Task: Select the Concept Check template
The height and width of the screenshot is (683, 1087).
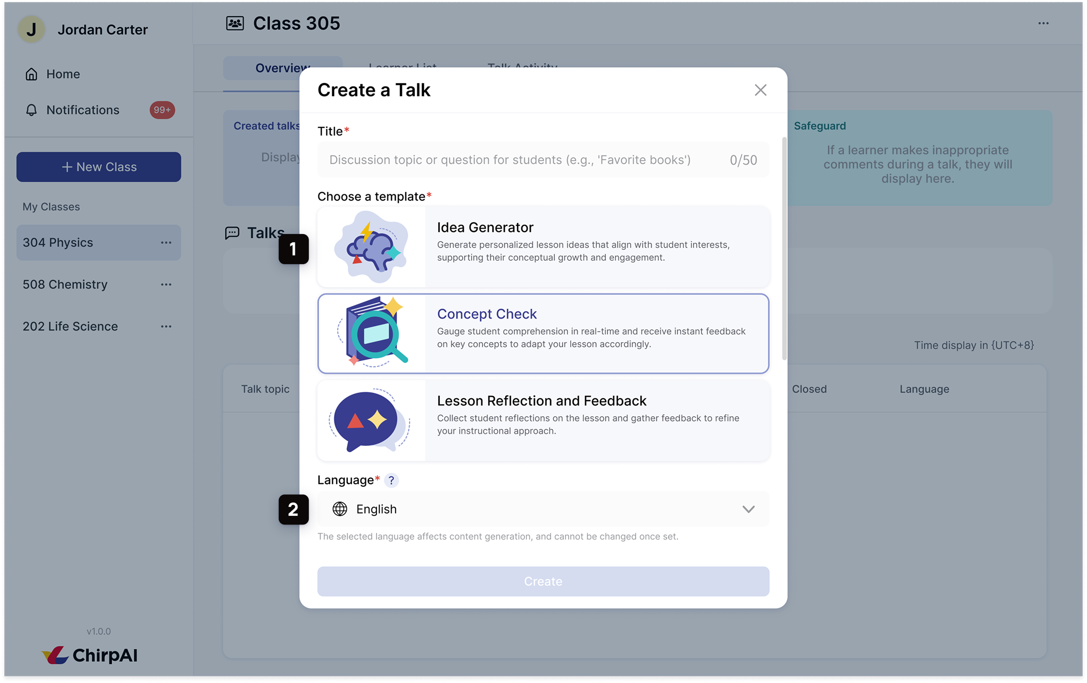Action: [x=543, y=333]
